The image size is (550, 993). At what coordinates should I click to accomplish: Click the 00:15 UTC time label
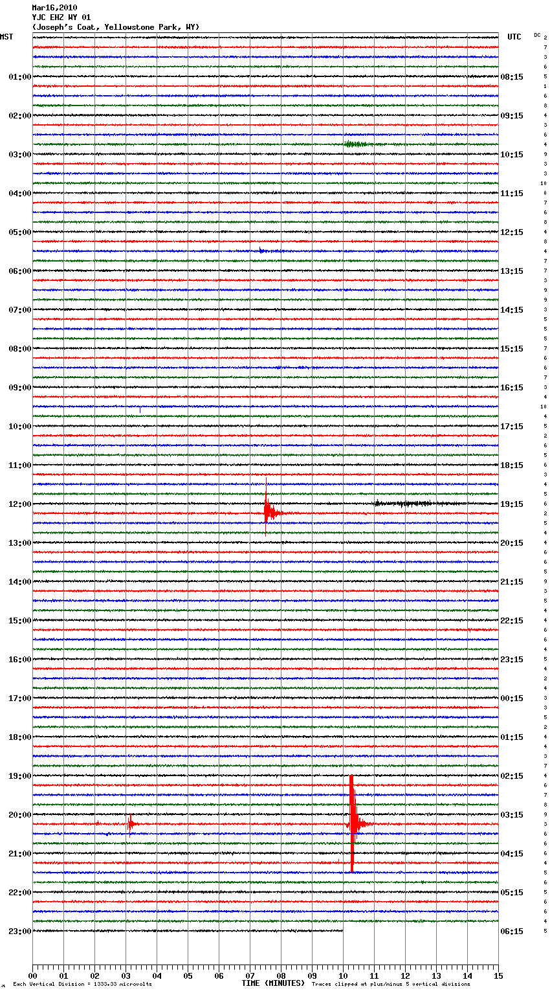coord(512,698)
